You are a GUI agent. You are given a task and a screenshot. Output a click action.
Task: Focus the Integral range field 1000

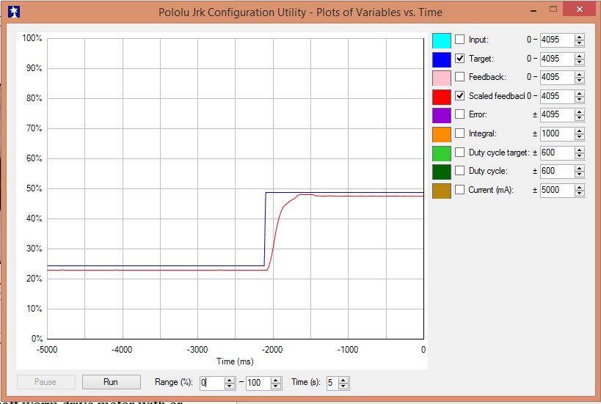557,133
